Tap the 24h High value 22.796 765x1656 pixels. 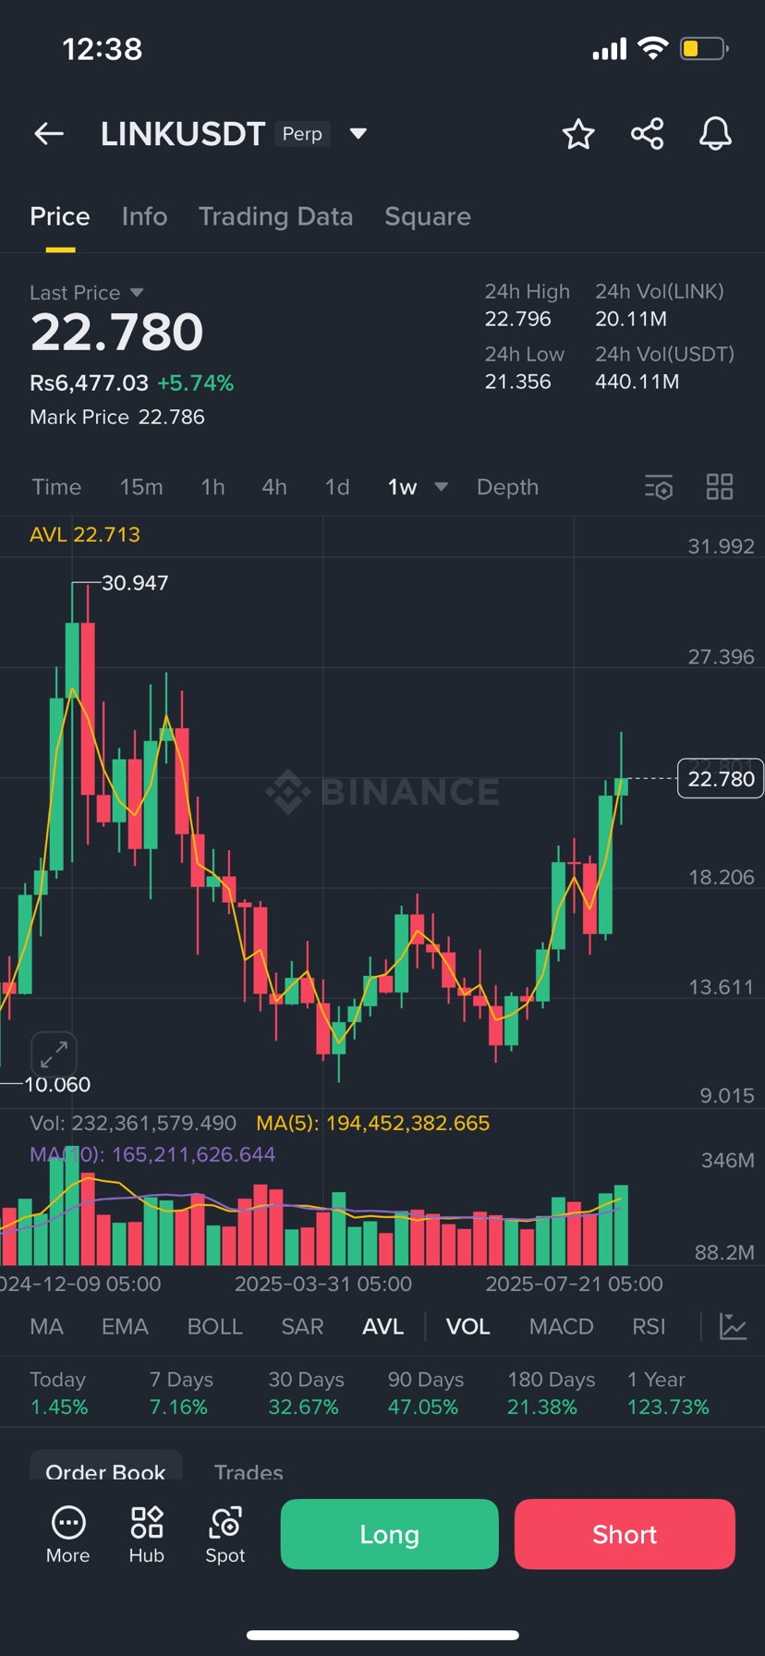(517, 319)
